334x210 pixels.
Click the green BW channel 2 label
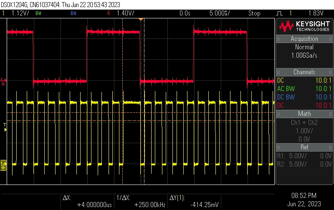pos(38,13)
